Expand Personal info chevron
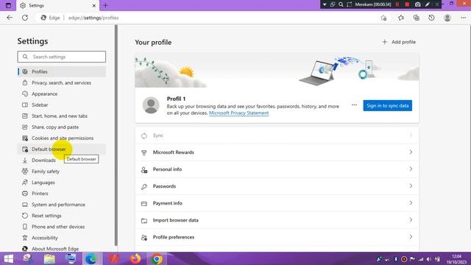Screen dimensions: 471x265 [x=411, y=169]
